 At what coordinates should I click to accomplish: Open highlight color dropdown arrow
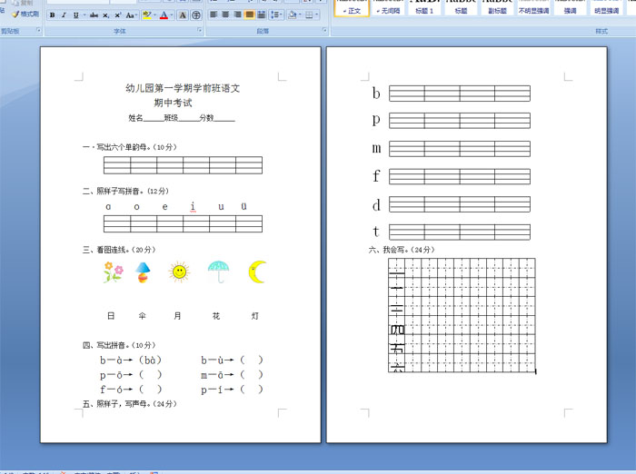click(155, 15)
